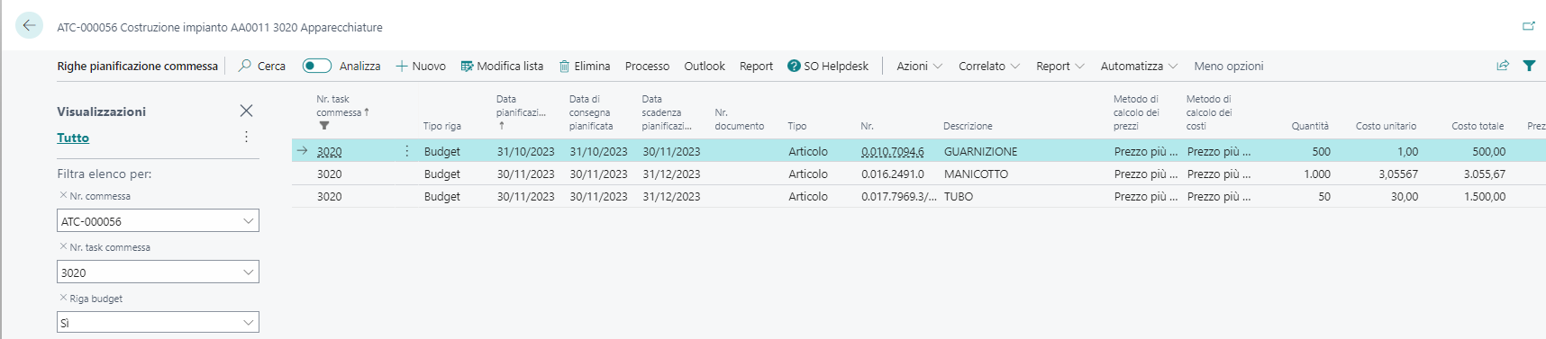Image resolution: width=1546 pixels, height=339 pixels.
Task: Click the Cerca search icon
Action: [245, 66]
